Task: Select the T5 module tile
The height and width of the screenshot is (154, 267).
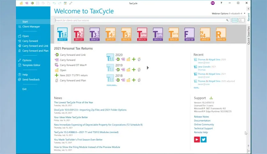Action: 126,34
